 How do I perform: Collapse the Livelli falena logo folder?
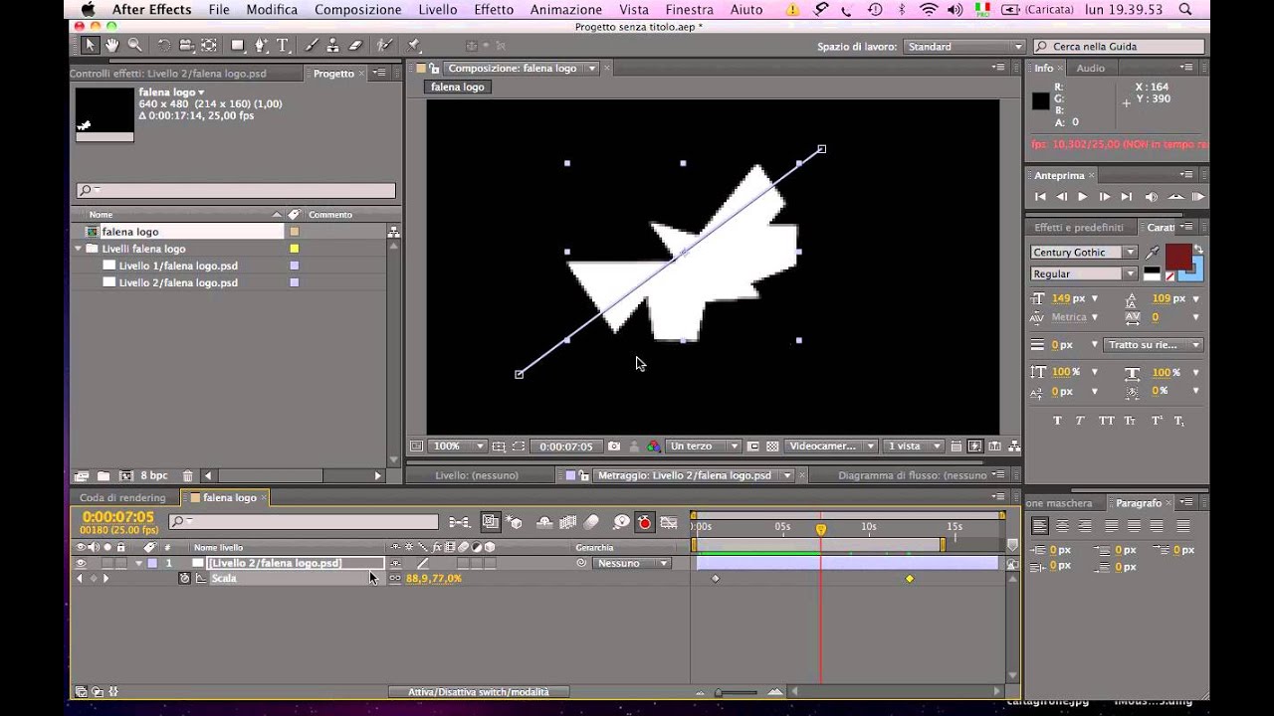click(x=79, y=249)
